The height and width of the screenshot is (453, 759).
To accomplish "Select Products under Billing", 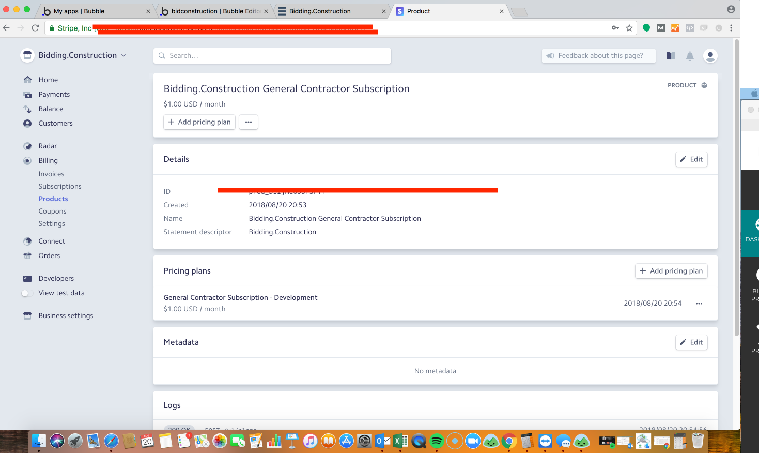I will 53,199.
